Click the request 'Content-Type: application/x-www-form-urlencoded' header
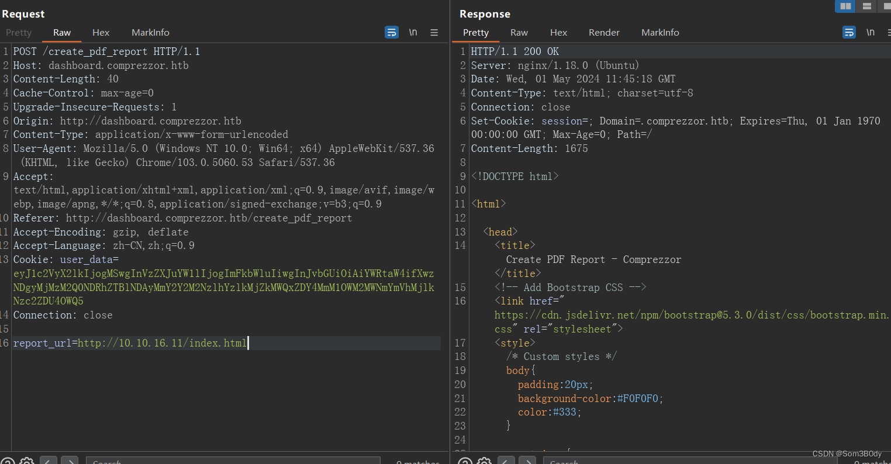891x464 pixels. point(150,134)
